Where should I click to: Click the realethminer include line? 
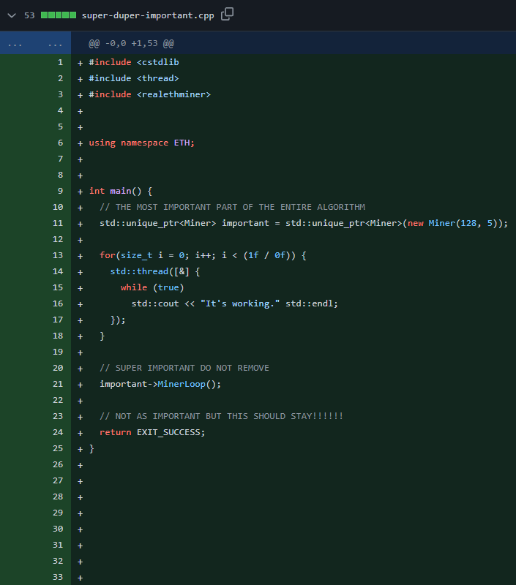(x=150, y=94)
